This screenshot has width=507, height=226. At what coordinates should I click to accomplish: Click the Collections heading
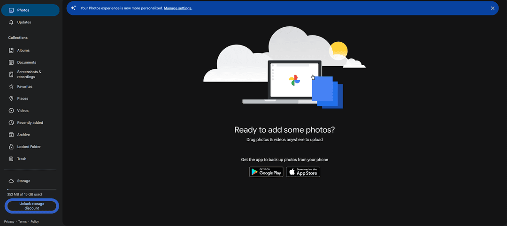pyautogui.click(x=18, y=38)
